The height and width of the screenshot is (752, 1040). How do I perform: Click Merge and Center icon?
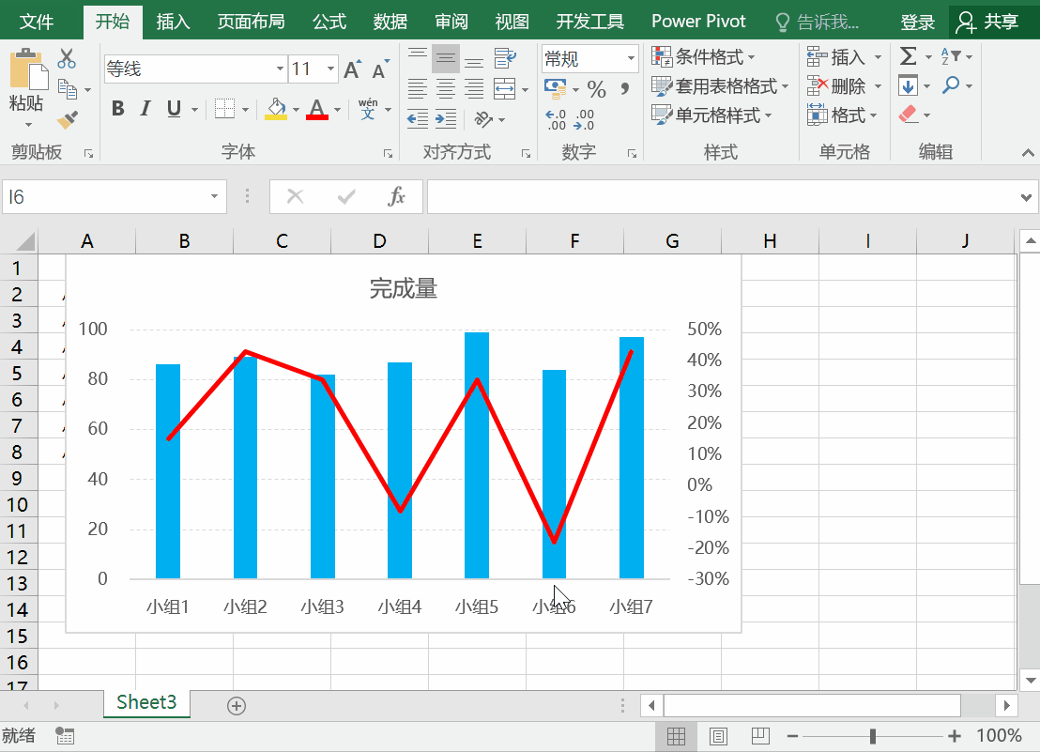[x=505, y=88]
